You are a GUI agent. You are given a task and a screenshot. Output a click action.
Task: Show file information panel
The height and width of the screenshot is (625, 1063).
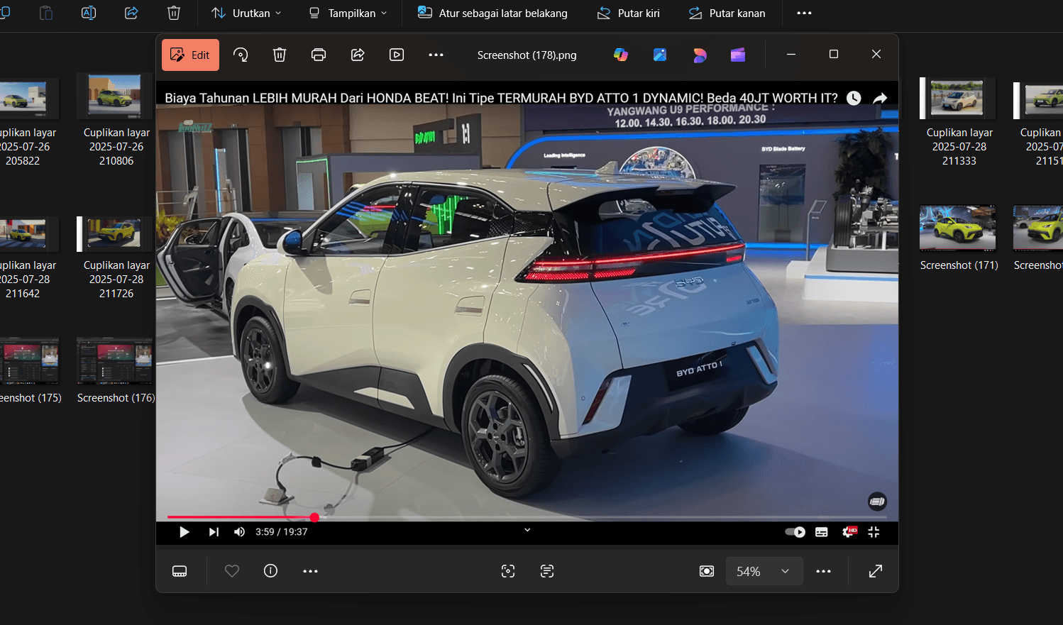(270, 571)
